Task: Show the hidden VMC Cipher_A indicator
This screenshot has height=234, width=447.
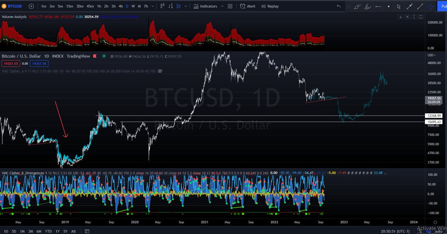Action: point(160,71)
